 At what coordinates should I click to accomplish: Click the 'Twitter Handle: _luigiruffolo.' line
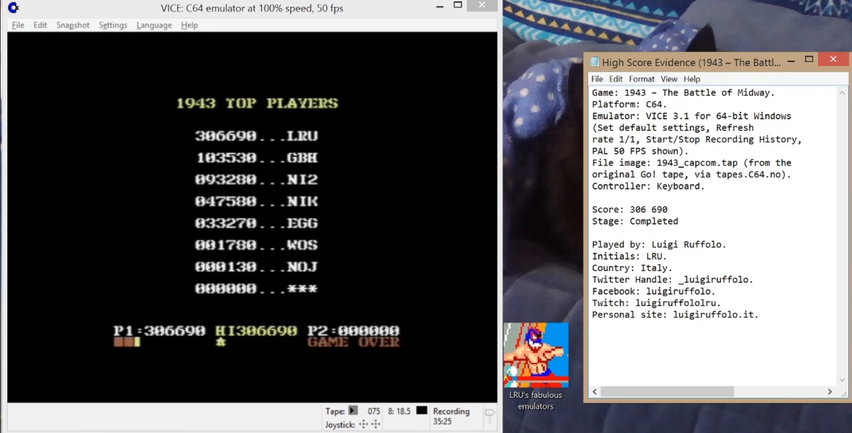672,280
